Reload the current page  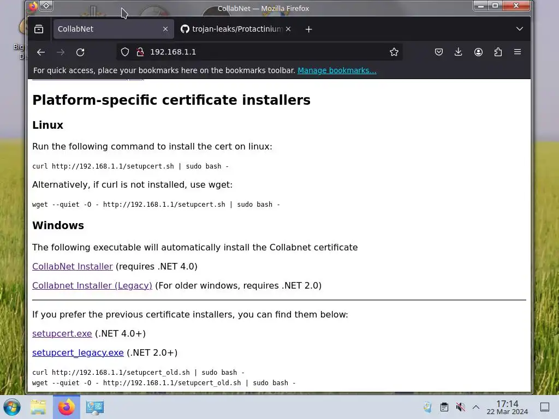pos(80,52)
